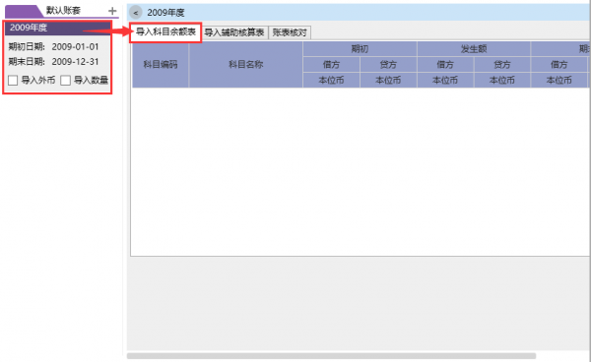Image resolution: width=591 pixels, height=362 pixels.
Task: Click the 科目编码 column header
Action: pyautogui.click(x=161, y=64)
